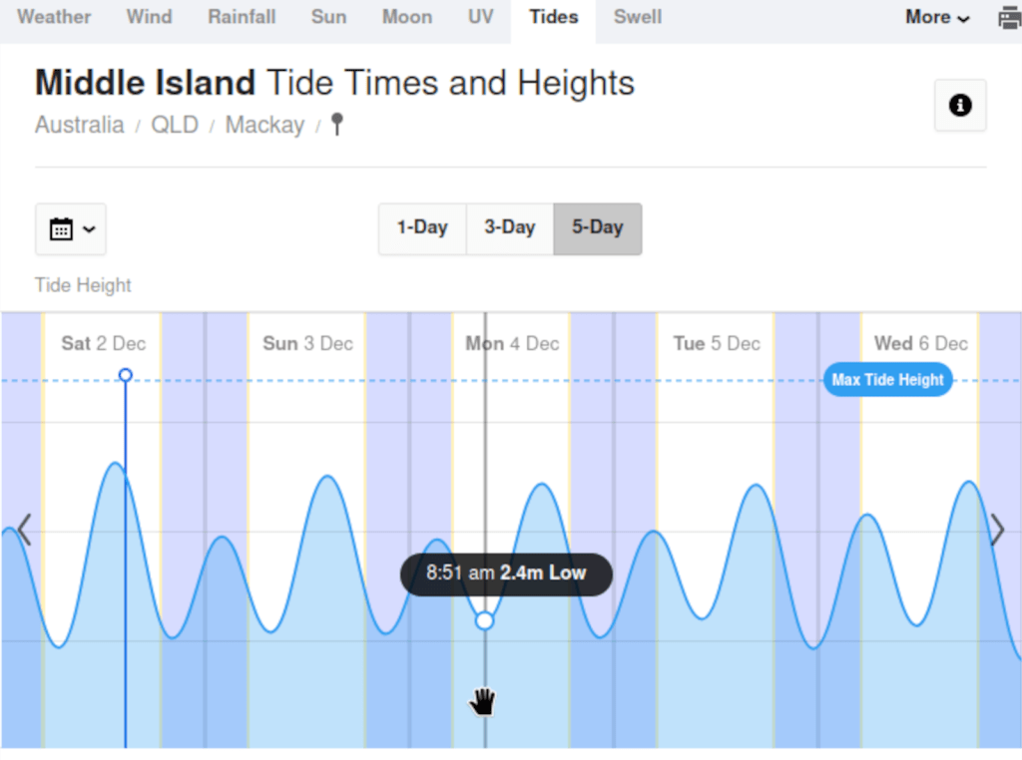This screenshot has height=760, width=1022.
Task: Click the info icon button
Action: [960, 106]
